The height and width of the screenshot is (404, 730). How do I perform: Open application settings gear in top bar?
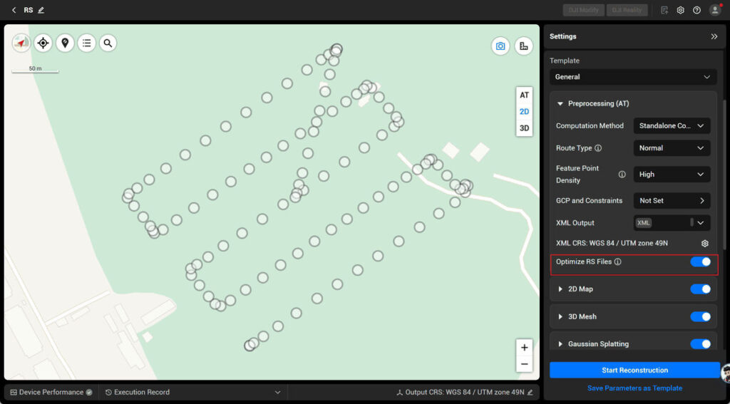click(x=681, y=10)
